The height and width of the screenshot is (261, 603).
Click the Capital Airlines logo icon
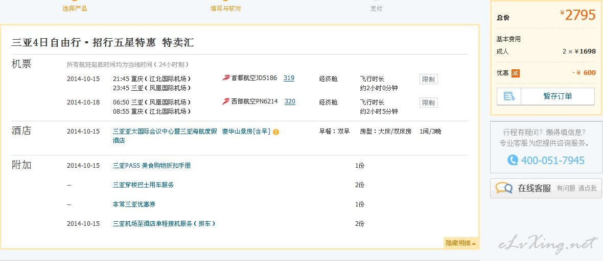226,78
